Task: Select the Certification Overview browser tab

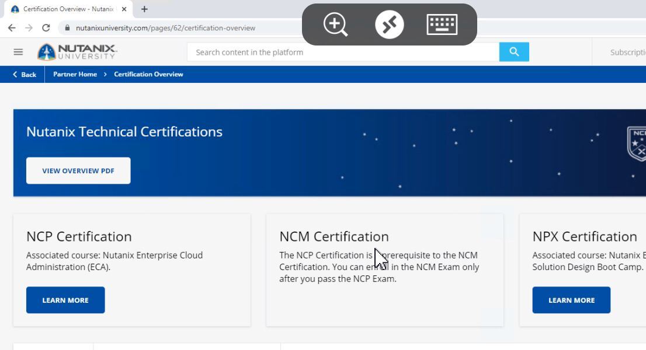Action: tap(68, 9)
